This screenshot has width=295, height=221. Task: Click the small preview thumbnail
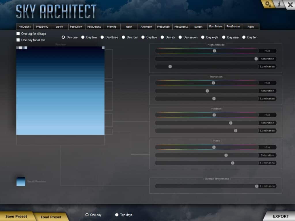[x=21, y=181]
